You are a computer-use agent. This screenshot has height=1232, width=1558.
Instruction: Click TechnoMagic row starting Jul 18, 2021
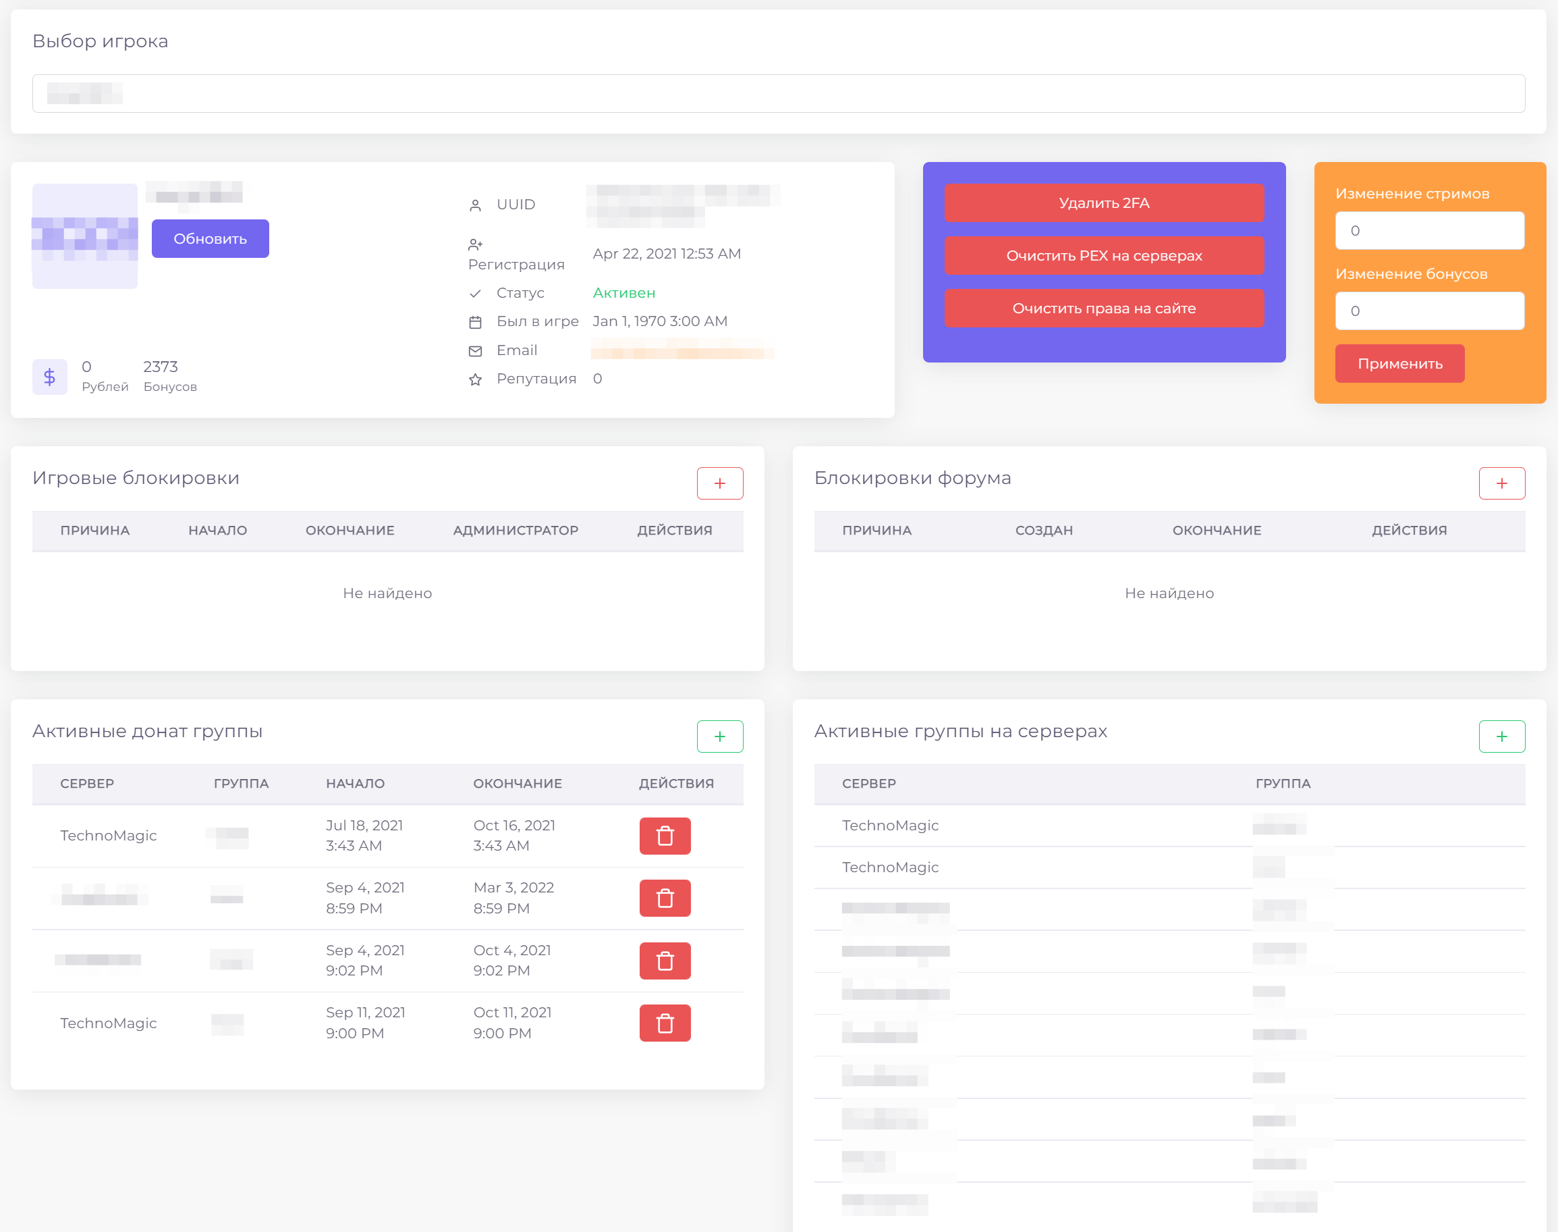pos(388,836)
